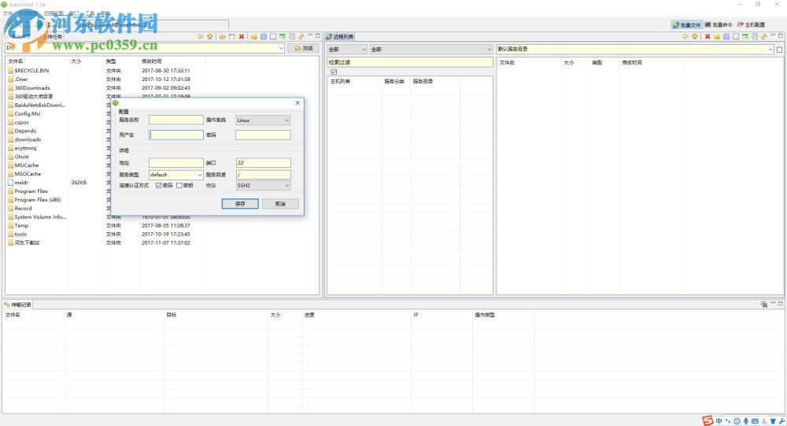
Task: Expand the 默认服务目录 dropdown
Action: coord(770,50)
